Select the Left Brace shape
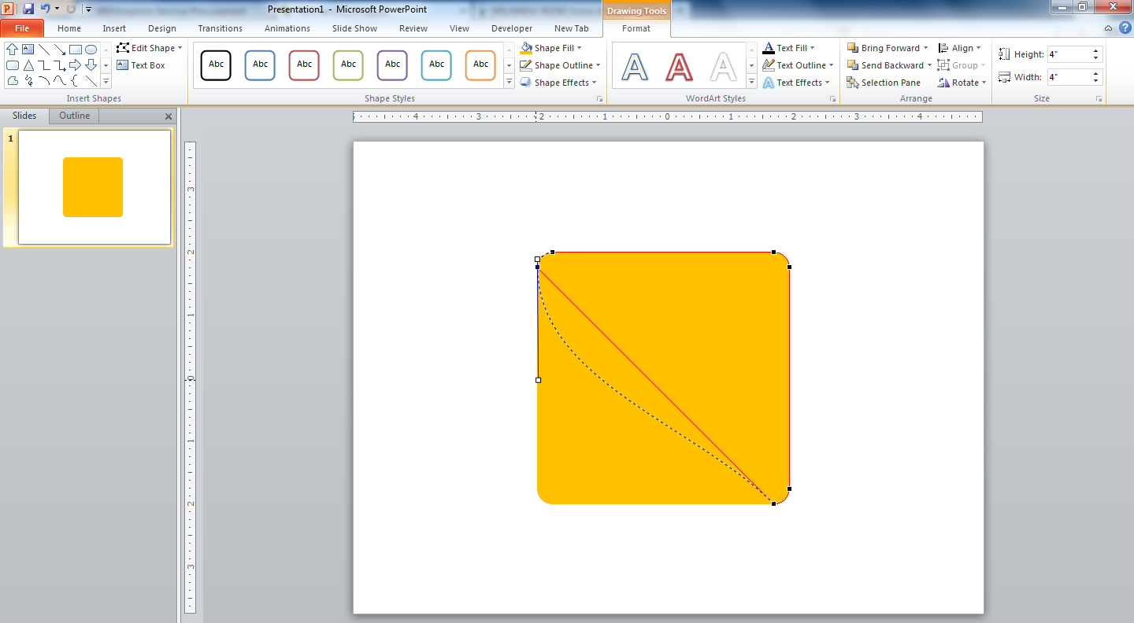1134x623 pixels. click(76, 80)
